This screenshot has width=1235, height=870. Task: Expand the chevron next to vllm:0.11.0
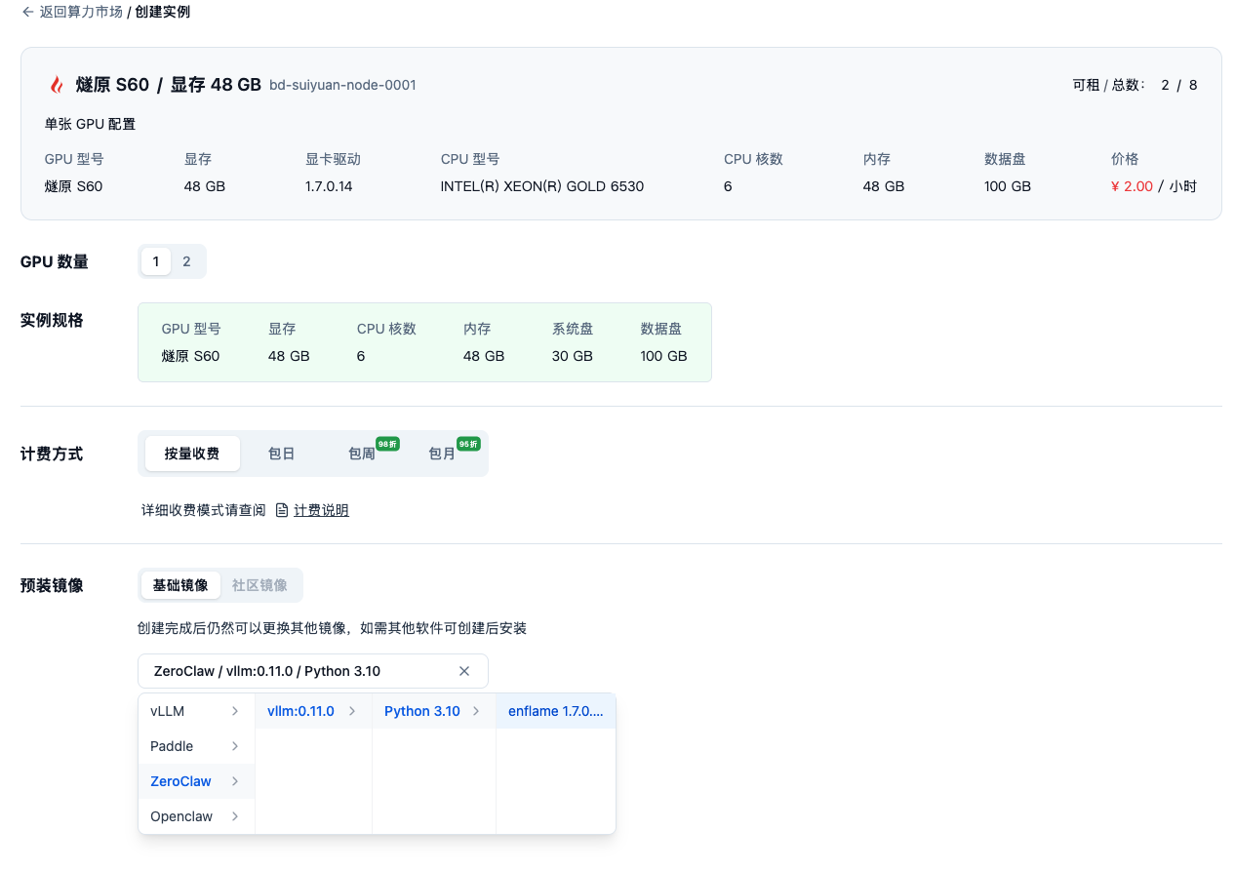tap(352, 711)
